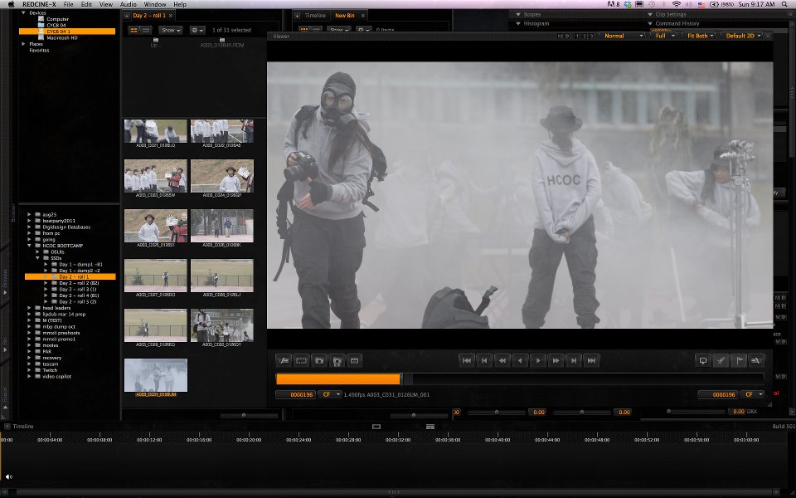Jump to the first frame of the clip
This screenshot has height=498, width=796.
(x=467, y=360)
